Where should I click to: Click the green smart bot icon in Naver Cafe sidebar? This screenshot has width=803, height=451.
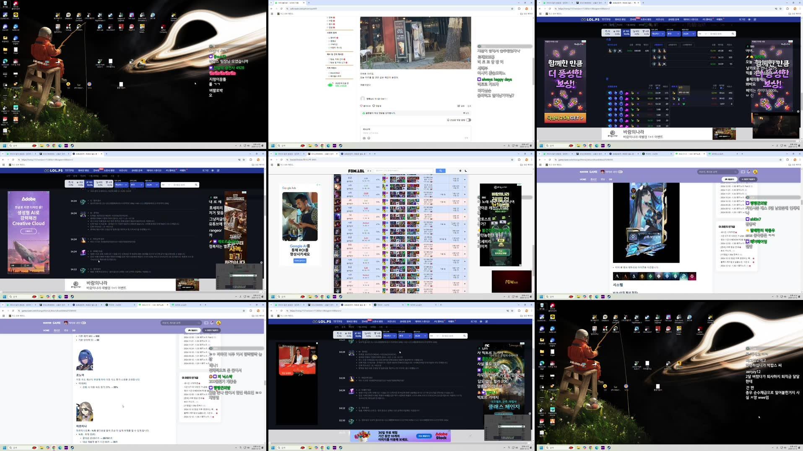coord(330,84)
